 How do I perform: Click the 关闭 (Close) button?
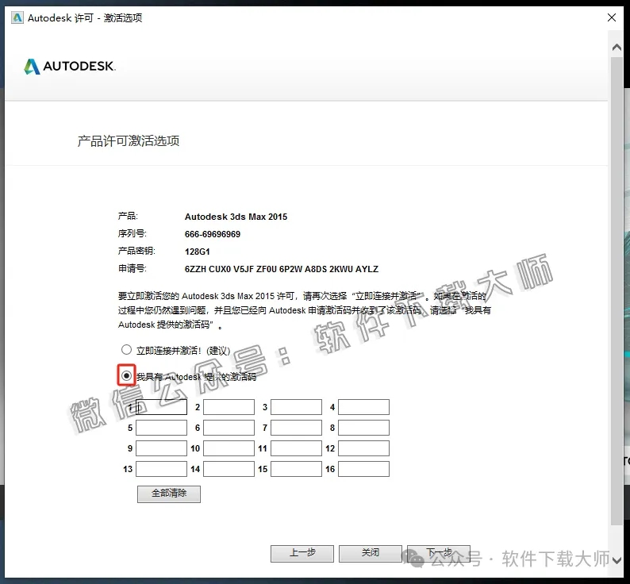coord(371,554)
